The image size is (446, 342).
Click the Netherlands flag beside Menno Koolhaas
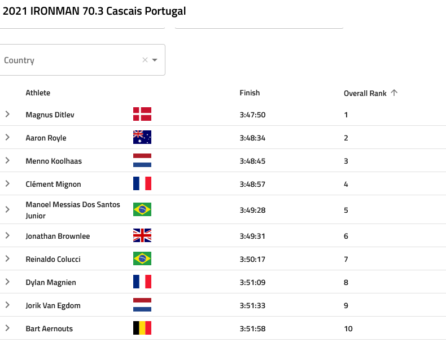[x=142, y=160]
